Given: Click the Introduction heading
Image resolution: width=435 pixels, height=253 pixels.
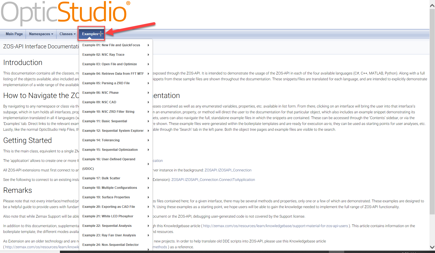Looking at the screenshot, I should (23, 63).
